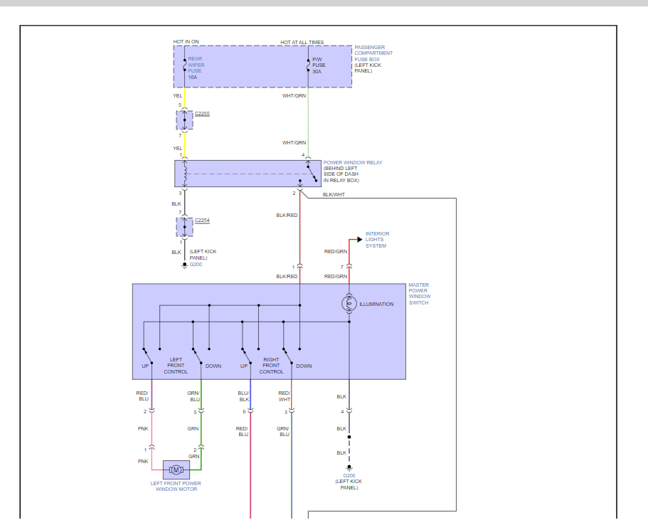Click the G200 ground symbol below C2254 connector
This screenshot has width=648, height=530.
(184, 264)
